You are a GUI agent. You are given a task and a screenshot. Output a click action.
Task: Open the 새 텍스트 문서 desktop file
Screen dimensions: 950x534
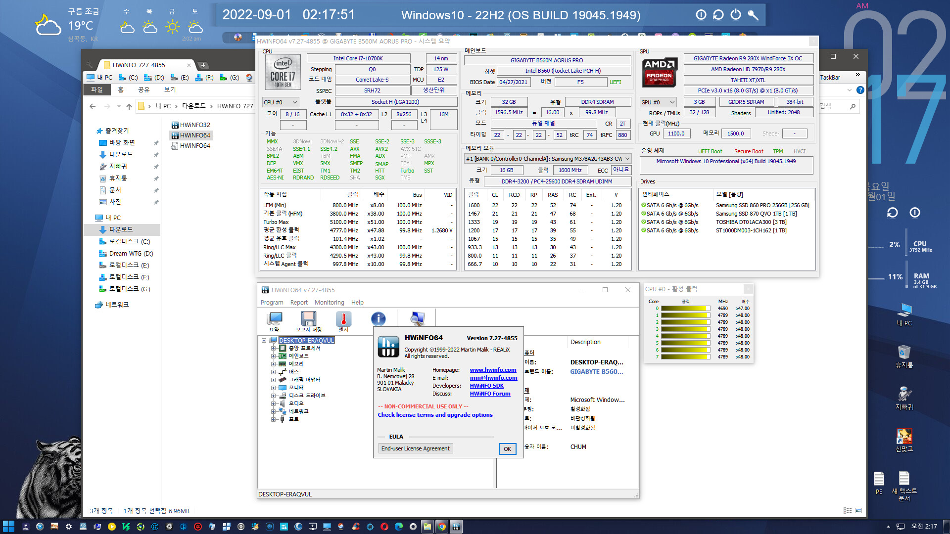(904, 487)
